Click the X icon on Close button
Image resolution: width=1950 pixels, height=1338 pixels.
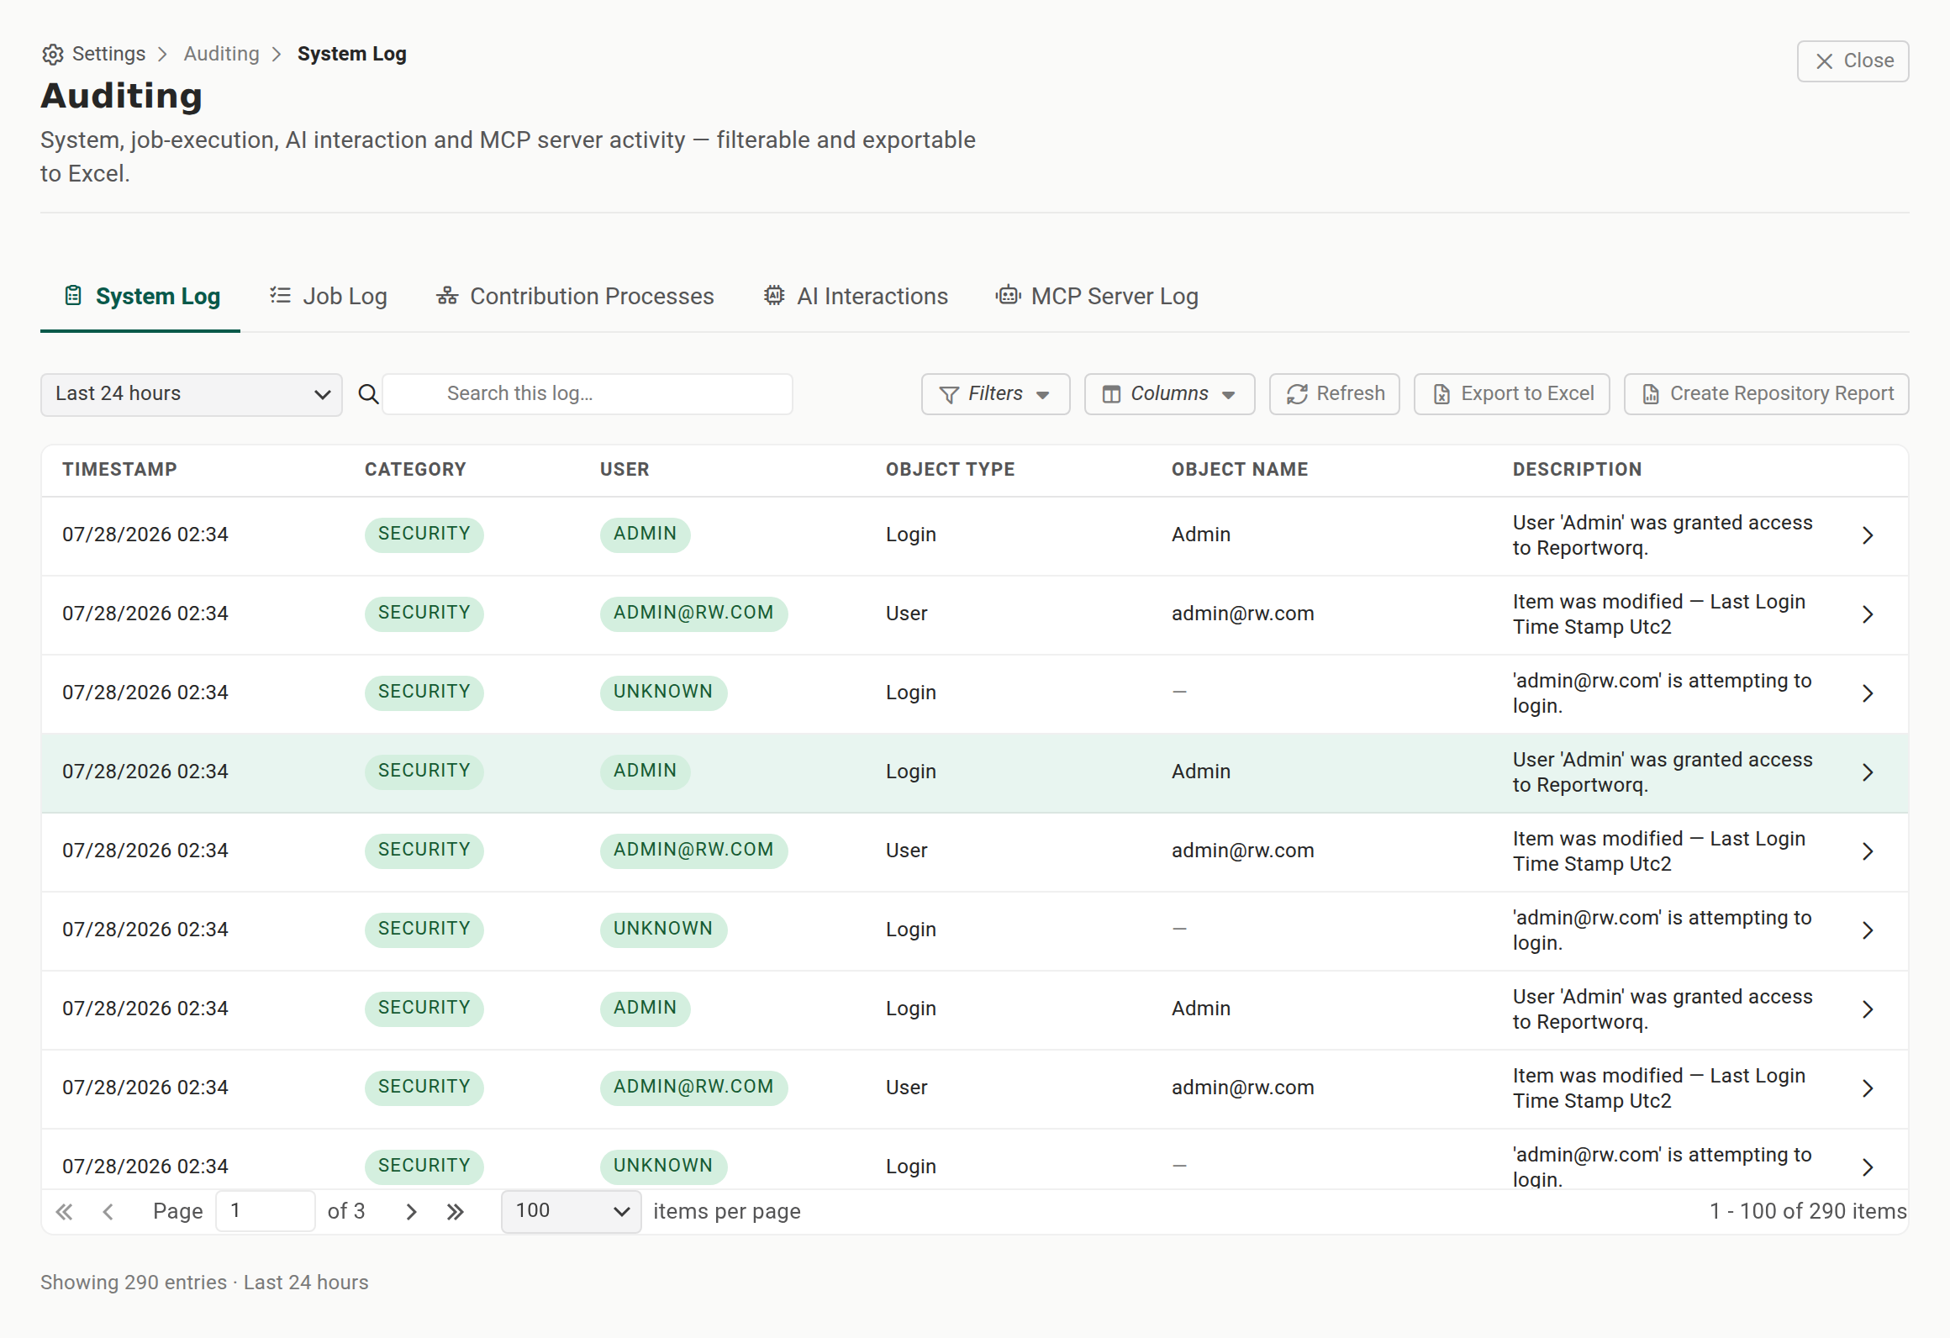click(1825, 61)
